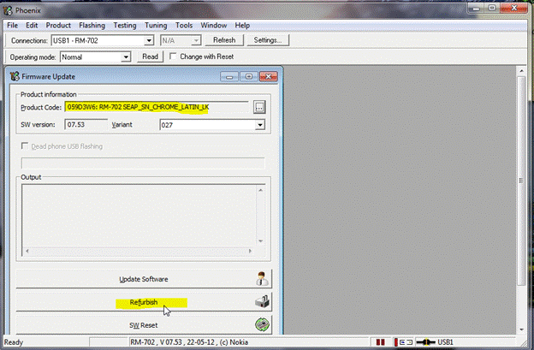Image resolution: width=534 pixels, height=350 pixels.
Task: Click the Ready status text
Action: pos(14,342)
